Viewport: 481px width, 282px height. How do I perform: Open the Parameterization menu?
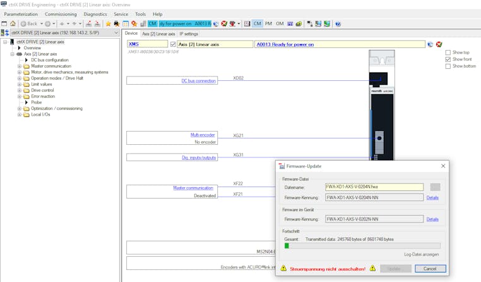click(21, 14)
